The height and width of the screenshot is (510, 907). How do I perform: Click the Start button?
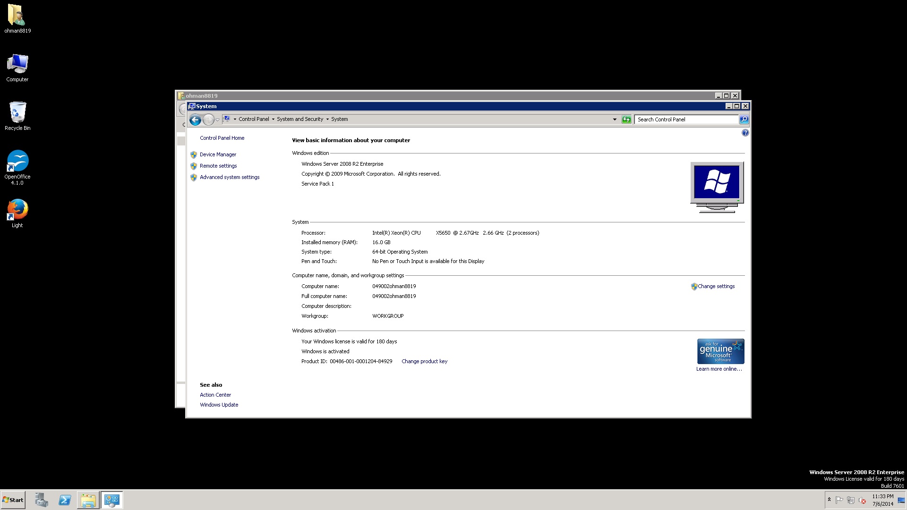click(x=13, y=500)
